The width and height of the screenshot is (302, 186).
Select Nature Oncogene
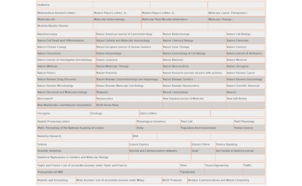point(237,66)
